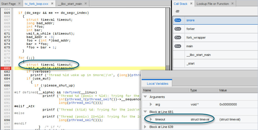Screen dimensions: 258x130
Task: Click the C++ badge next to snore
Action: 178,20
